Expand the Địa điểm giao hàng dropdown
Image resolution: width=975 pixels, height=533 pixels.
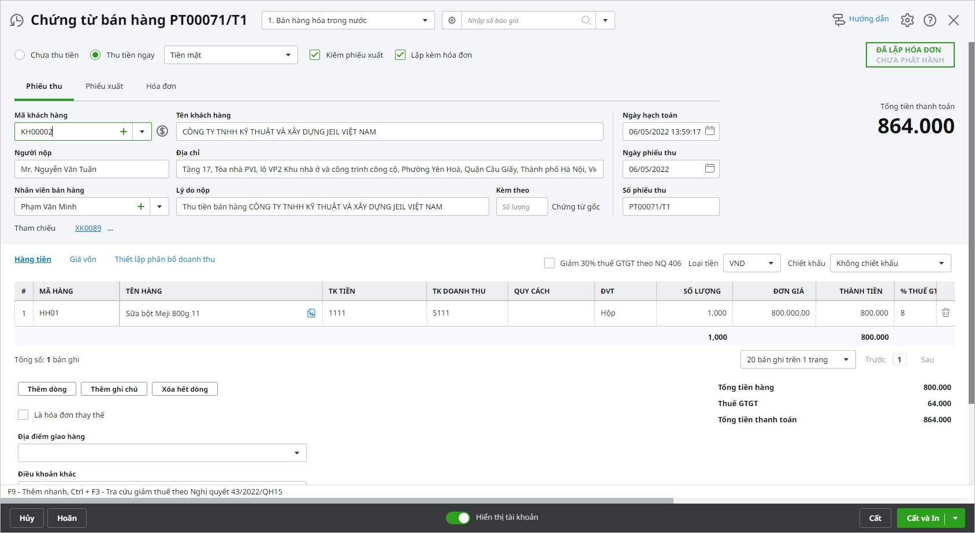[x=296, y=453]
